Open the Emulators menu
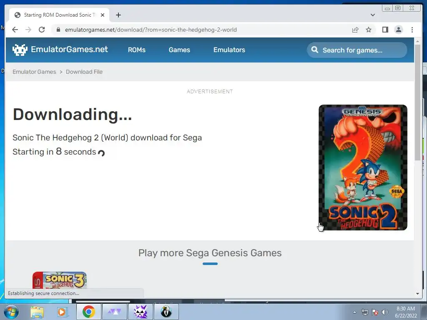The width and height of the screenshot is (427, 320). 229,50
